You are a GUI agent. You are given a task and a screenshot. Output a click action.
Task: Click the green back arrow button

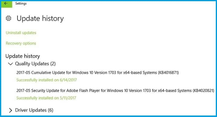[7, 4]
